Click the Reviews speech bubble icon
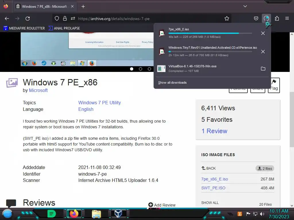Screen dimensions: 294x220 11,203
